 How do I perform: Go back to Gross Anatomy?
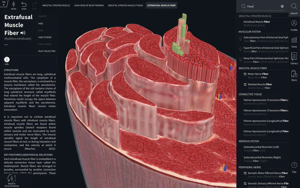(x=12, y=180)
